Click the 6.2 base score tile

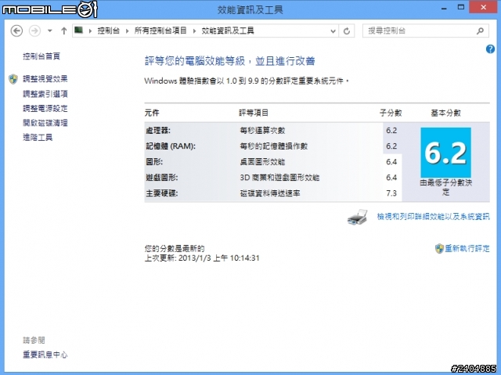coord(445,153)
